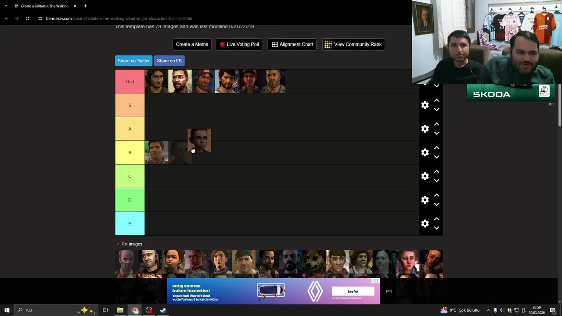View Community Rank for this template

[353, 44]
